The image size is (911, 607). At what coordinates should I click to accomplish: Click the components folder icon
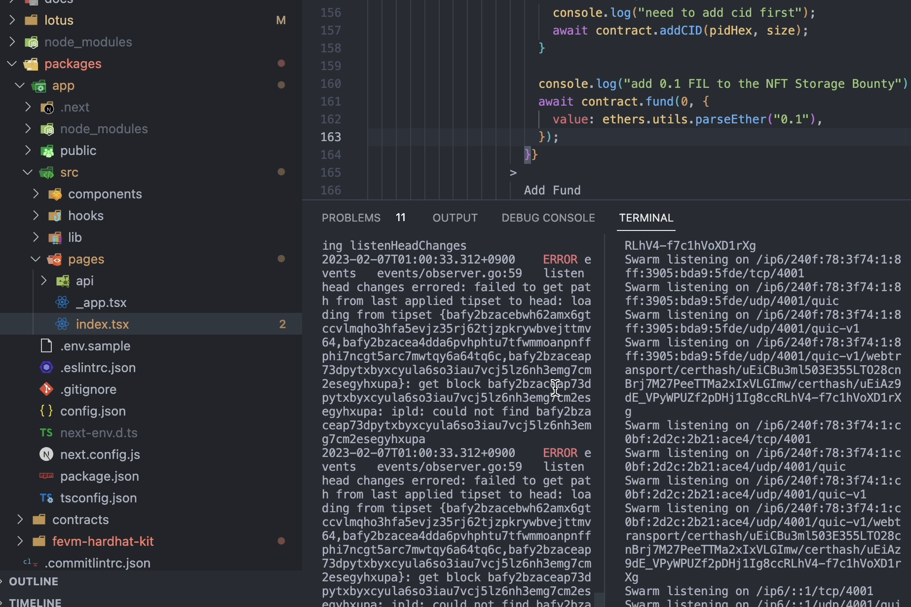55,194
